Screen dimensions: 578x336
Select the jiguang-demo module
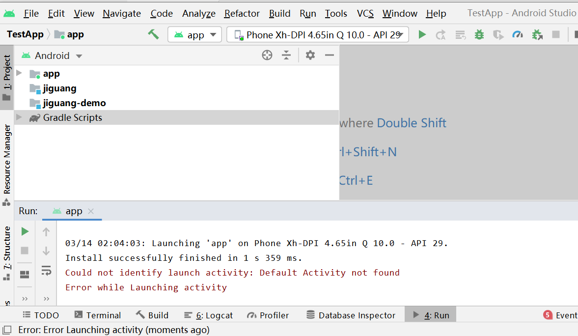pos(74,103)
